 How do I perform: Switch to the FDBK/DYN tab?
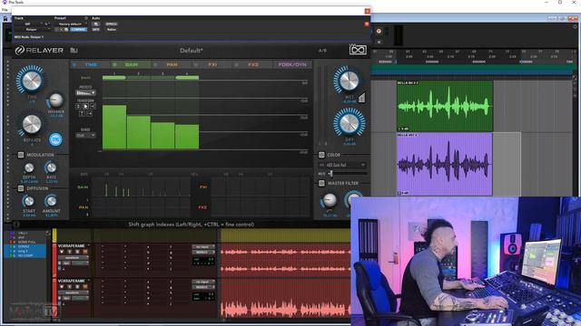292,64
